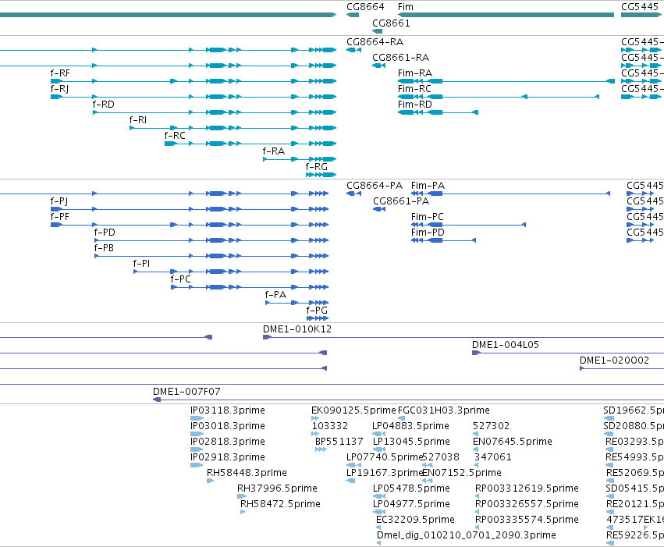The height and width of the screenshot is (547, 664).
Task: Open the f-RA transcript label
Action: coord(274,151)
